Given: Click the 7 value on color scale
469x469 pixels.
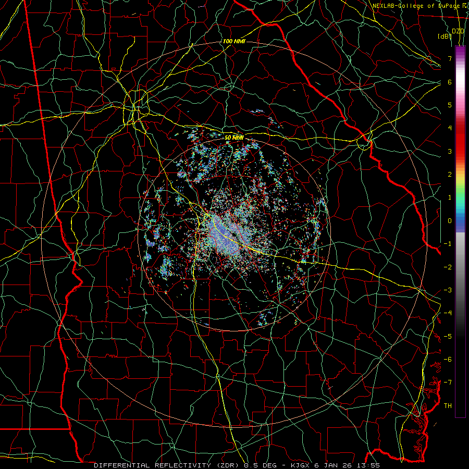Looking at the screenshot, I should [x=450, y=58].
